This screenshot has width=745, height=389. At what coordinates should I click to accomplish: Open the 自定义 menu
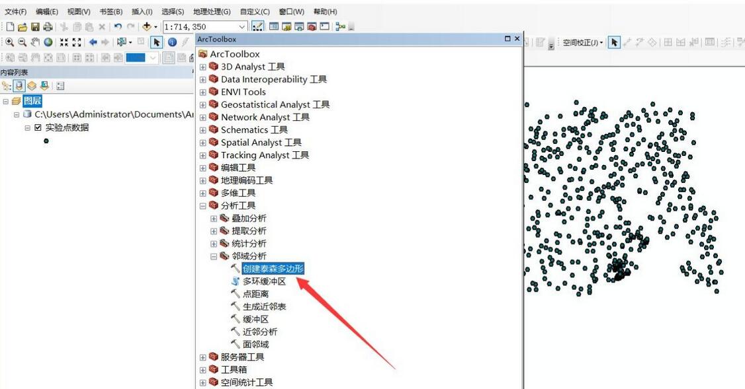click(255, 11)
